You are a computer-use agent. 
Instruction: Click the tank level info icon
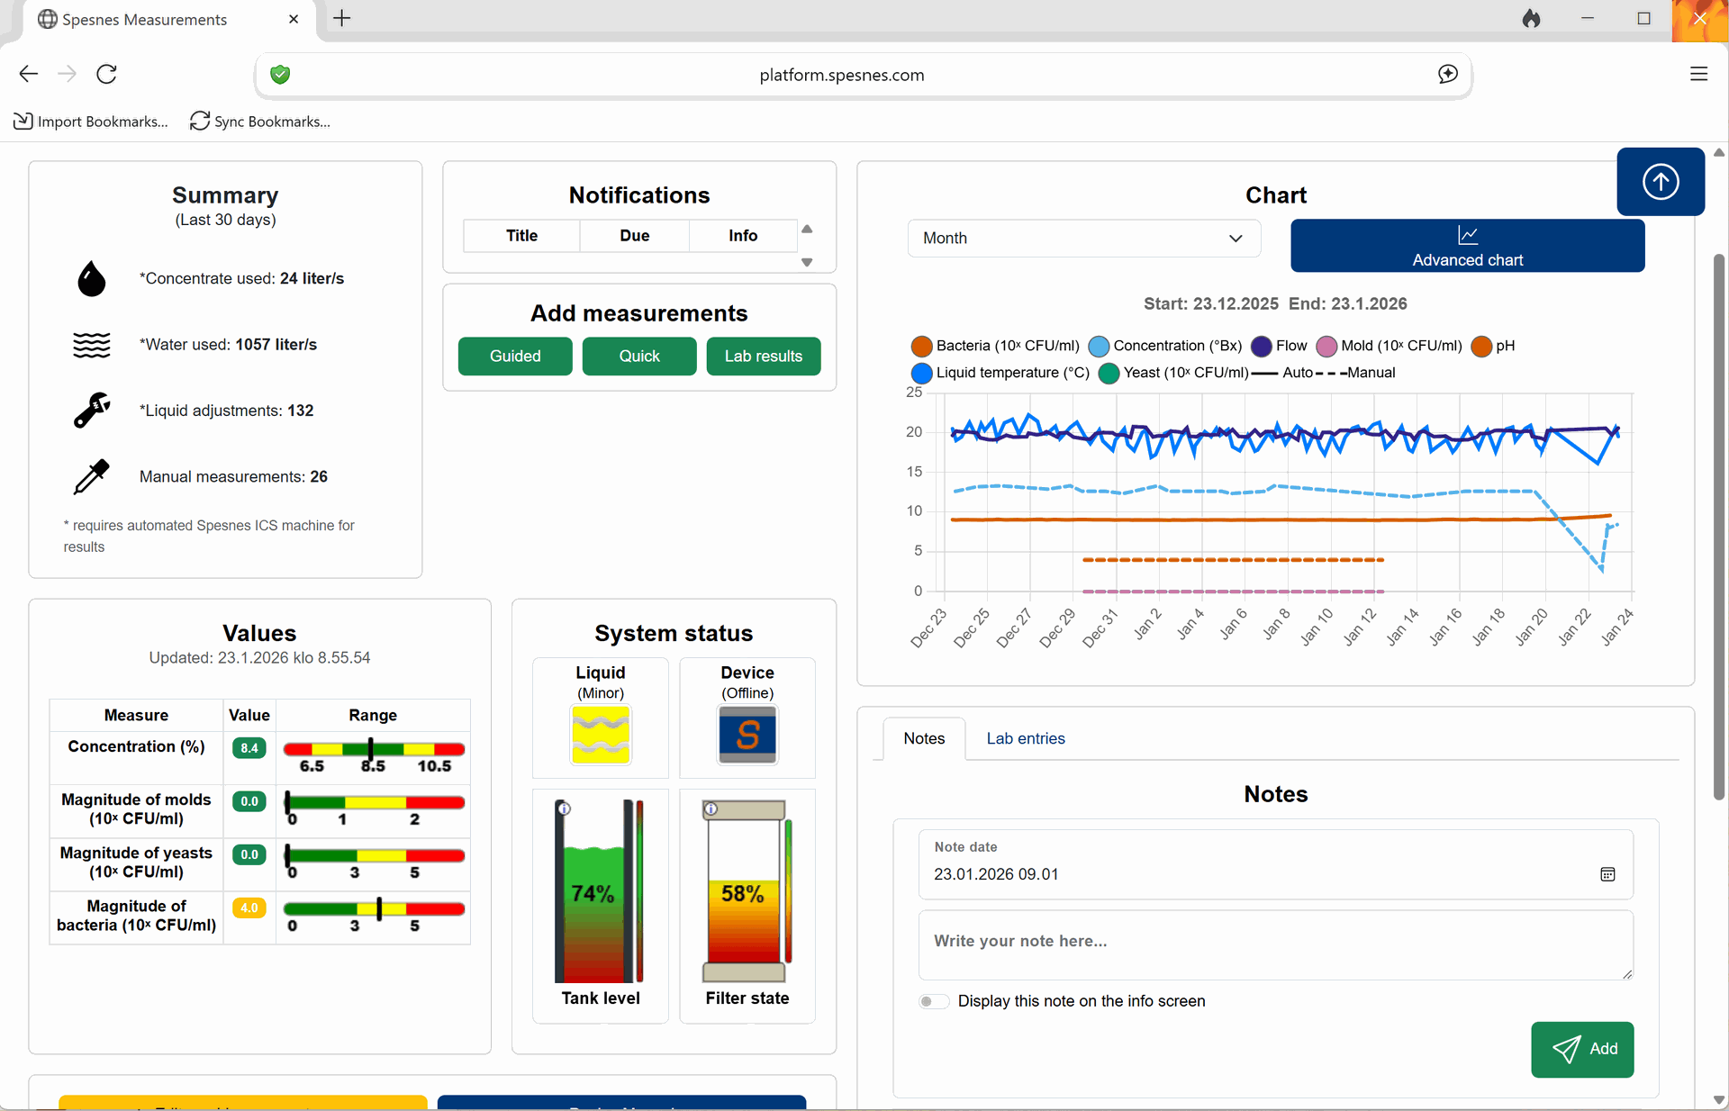pos(564,808)
